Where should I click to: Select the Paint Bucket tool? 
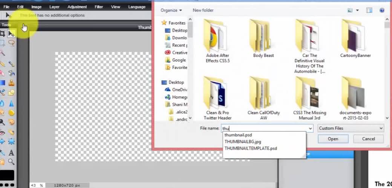(11, 73)
